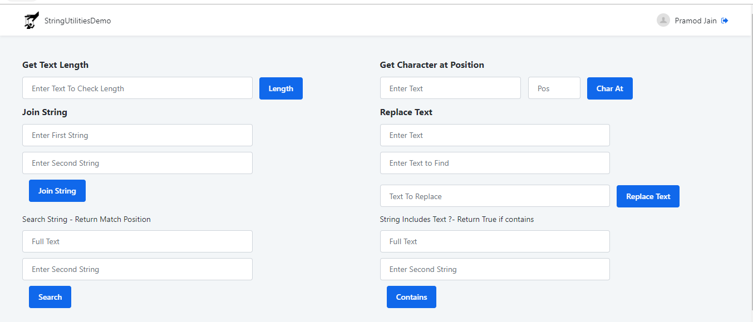The image size is (753, 322).
Task: Click the user avatar icon
Action: click(663, 21)
